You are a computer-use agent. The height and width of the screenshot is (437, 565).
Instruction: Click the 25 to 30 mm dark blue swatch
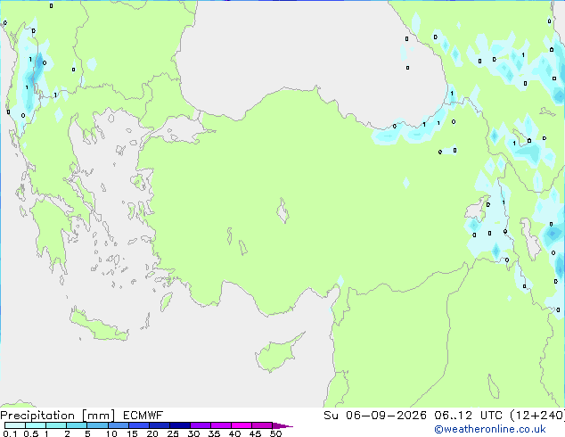pyautogui.click(x=179, y=425)
